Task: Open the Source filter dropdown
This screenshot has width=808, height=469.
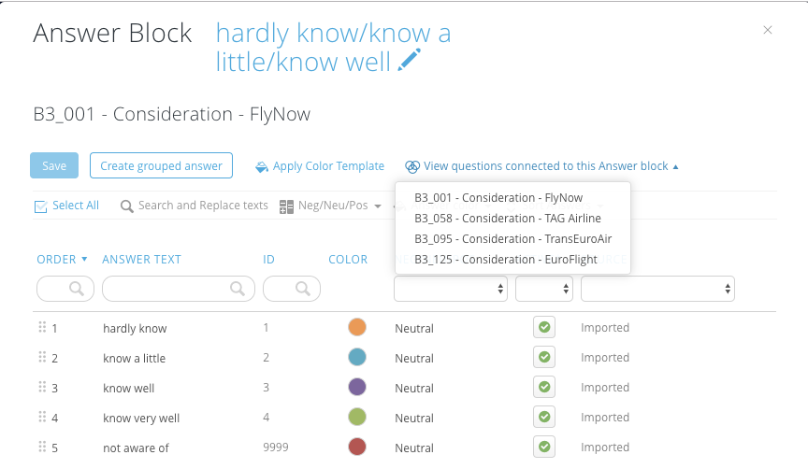Action: pyautogui.click(x=657, y=289)
